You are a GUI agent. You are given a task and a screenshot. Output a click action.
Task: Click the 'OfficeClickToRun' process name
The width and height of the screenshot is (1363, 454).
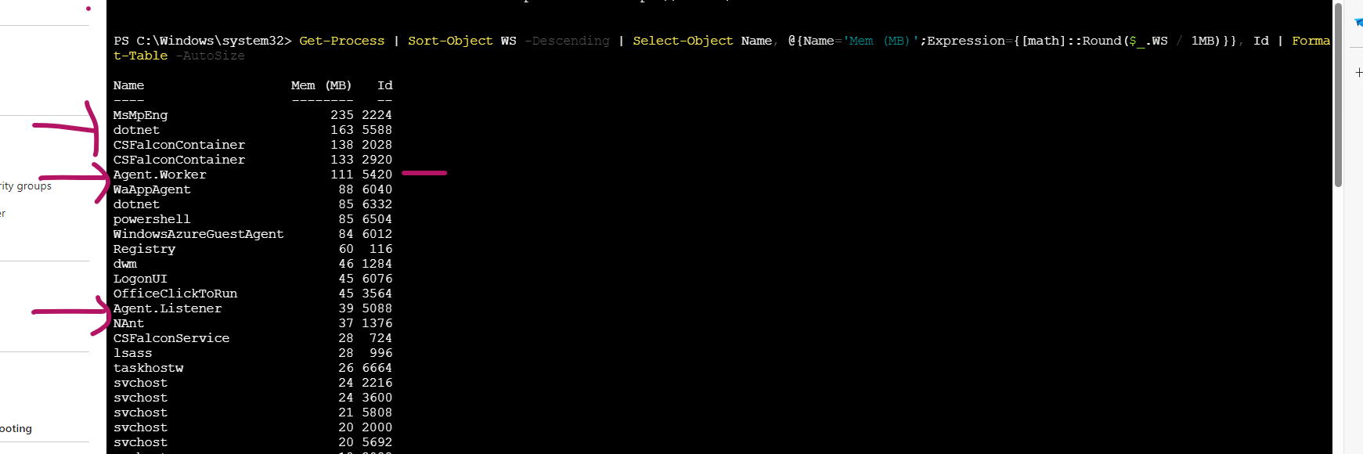[175, 294]
